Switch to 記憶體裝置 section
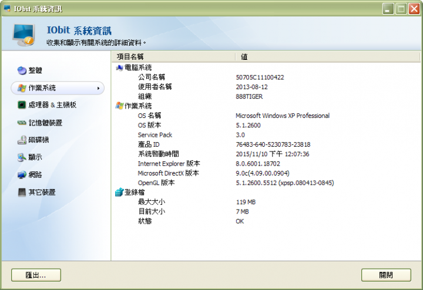 (57, 123)
